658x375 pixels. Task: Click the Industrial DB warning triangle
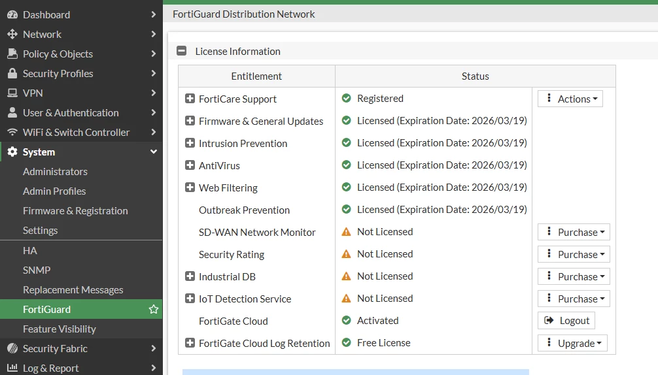pos(346,276)
